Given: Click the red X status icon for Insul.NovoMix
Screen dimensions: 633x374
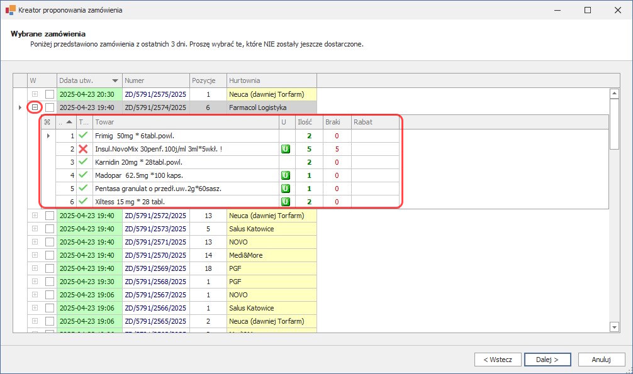Looking at the screenshot, I should (x=83, y=149).
